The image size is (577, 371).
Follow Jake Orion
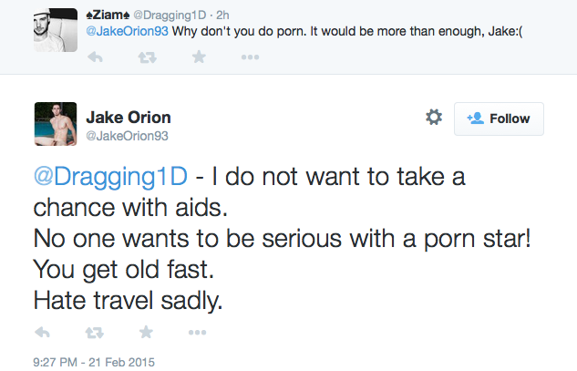(499, 119)
